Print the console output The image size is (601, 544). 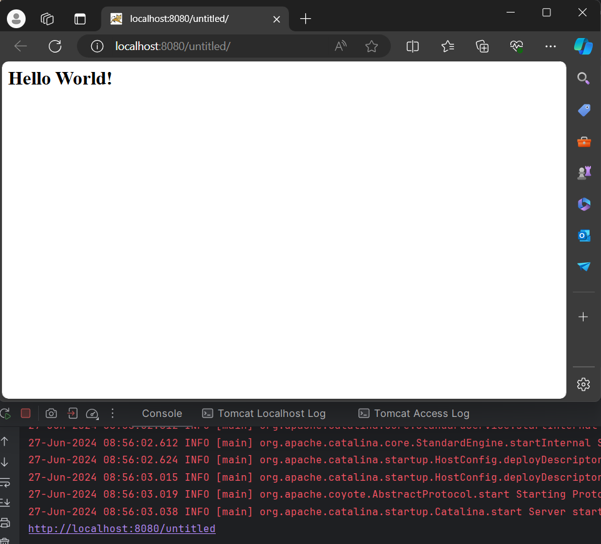click(x=5, y=523)
